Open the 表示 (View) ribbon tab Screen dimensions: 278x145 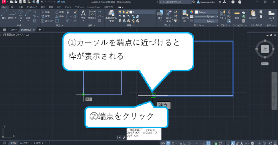[x=43, y=7]
